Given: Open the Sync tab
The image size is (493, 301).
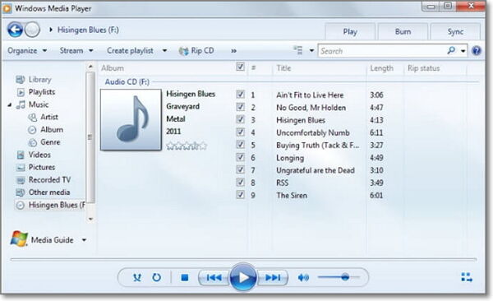Looking at the screenshot, I should click(455, 31).
